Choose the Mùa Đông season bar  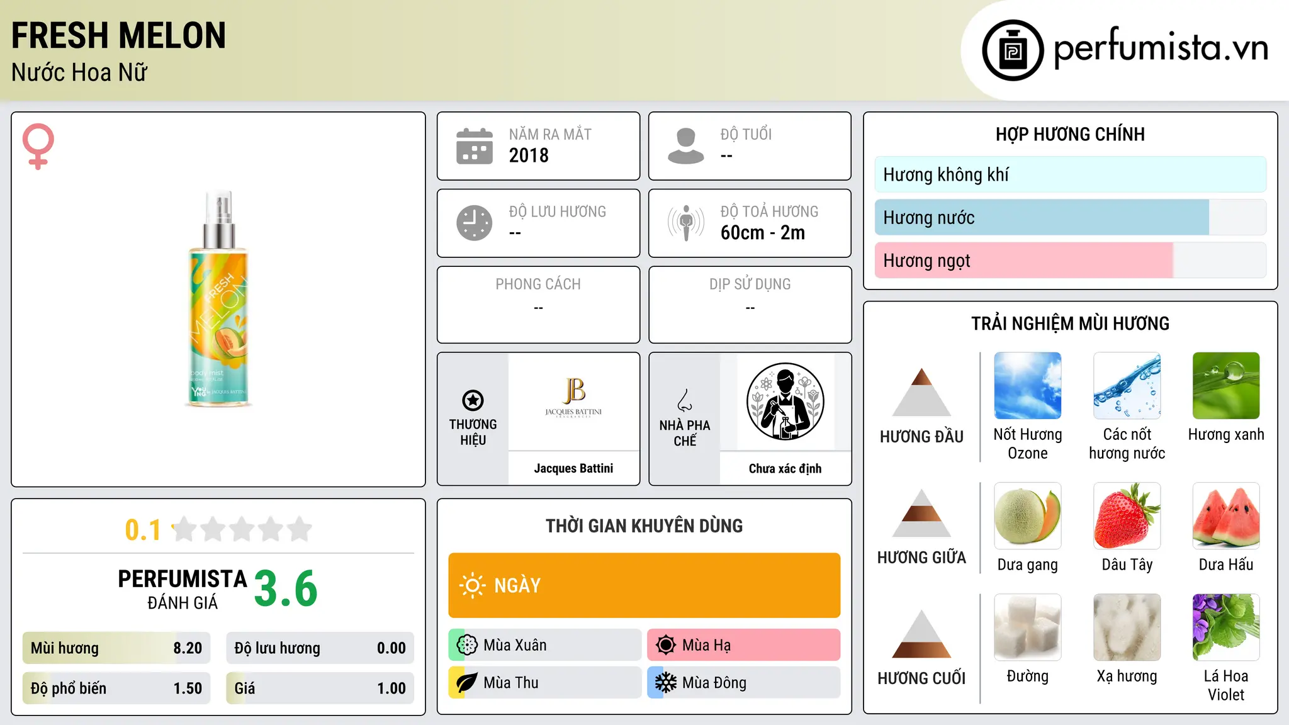(x=744, y=683)
